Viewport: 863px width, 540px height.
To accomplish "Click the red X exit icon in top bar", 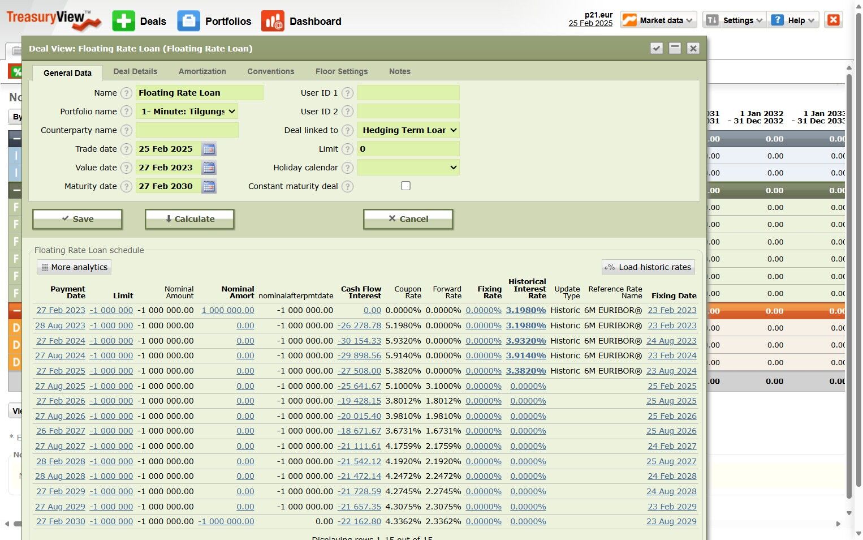I will coord(833,20).
